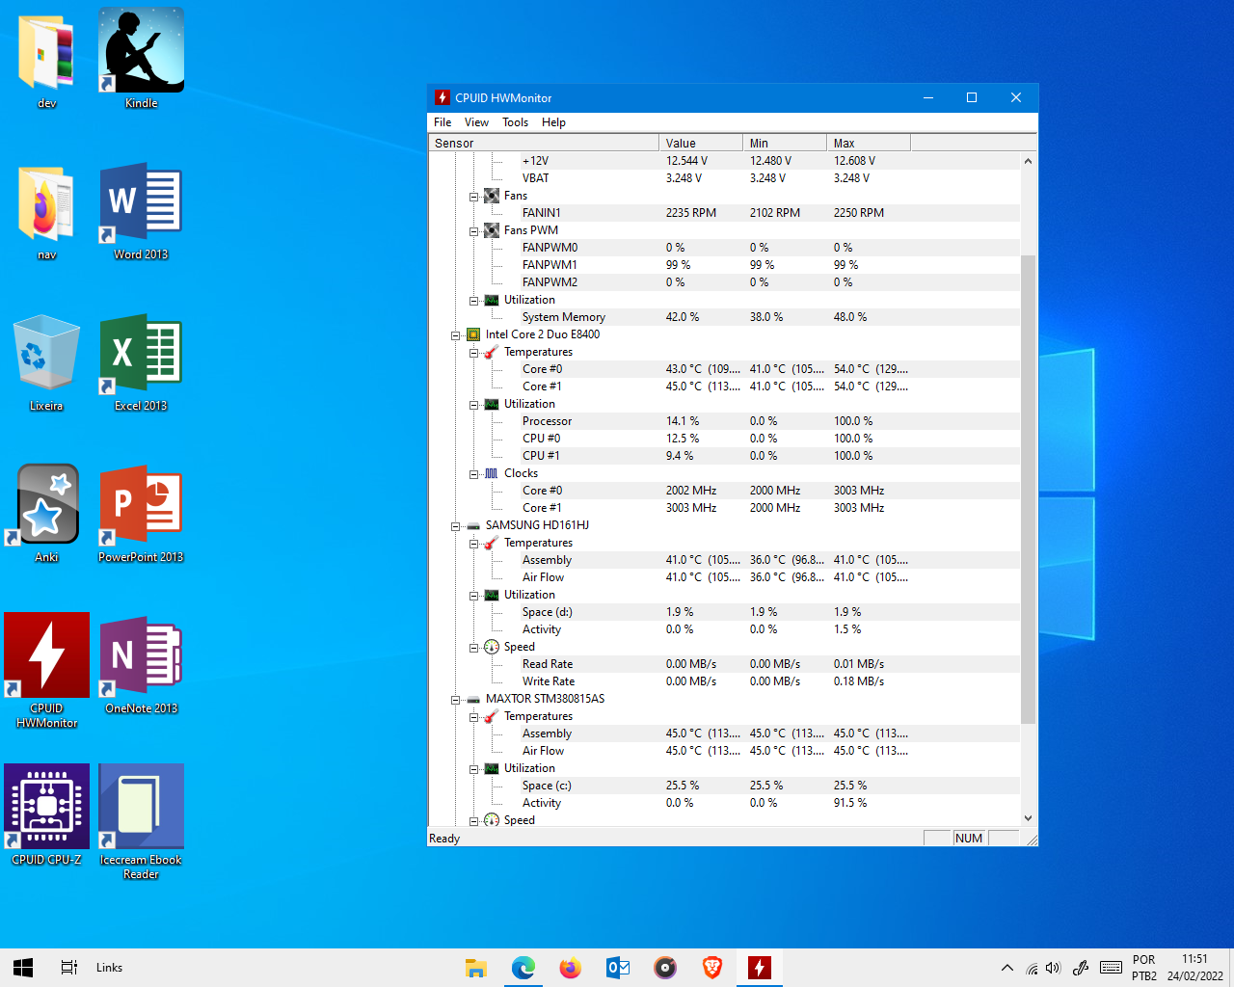Select HWMonitor taskbar button

point(760,968)
